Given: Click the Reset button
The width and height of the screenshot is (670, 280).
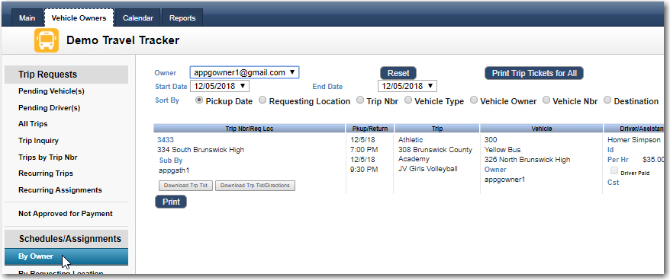Looking at the screenshot, I should (x=398, y=73).
